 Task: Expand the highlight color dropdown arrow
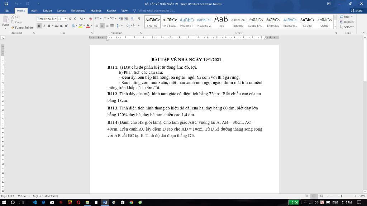pos(84,26)
